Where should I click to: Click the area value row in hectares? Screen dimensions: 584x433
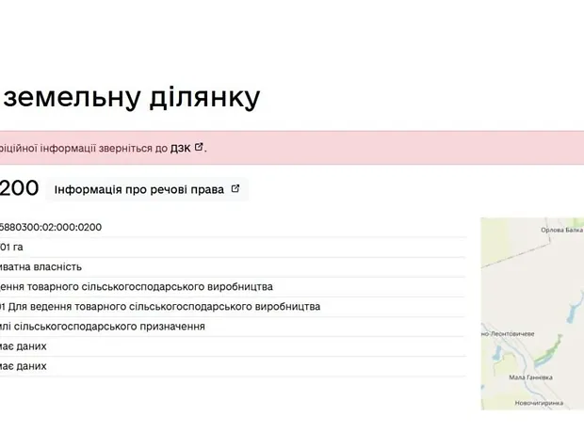13,247
